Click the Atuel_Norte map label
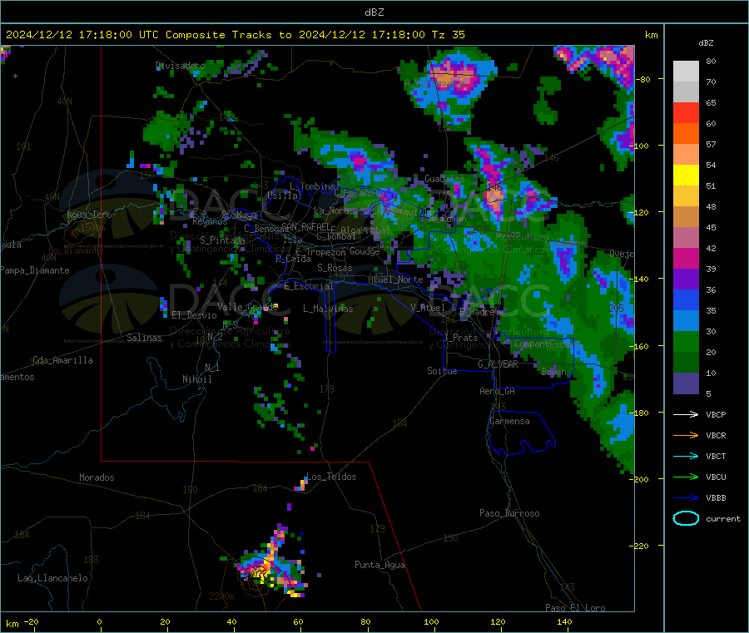This screenshot has width=749, height=633. 395,279
